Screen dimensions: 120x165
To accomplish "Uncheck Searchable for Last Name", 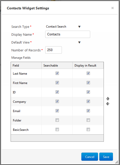I will click(57, 73).
